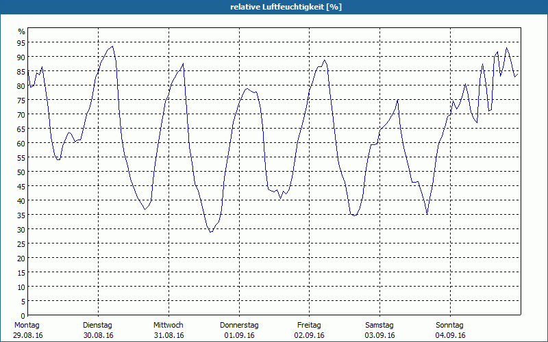
Task: Click the 85 y-axis value
Action: pos(21,71)
